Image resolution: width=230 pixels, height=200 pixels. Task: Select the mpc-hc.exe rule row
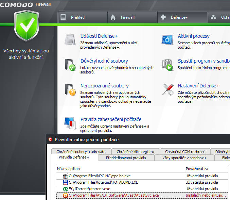click(x=142, y=176)
